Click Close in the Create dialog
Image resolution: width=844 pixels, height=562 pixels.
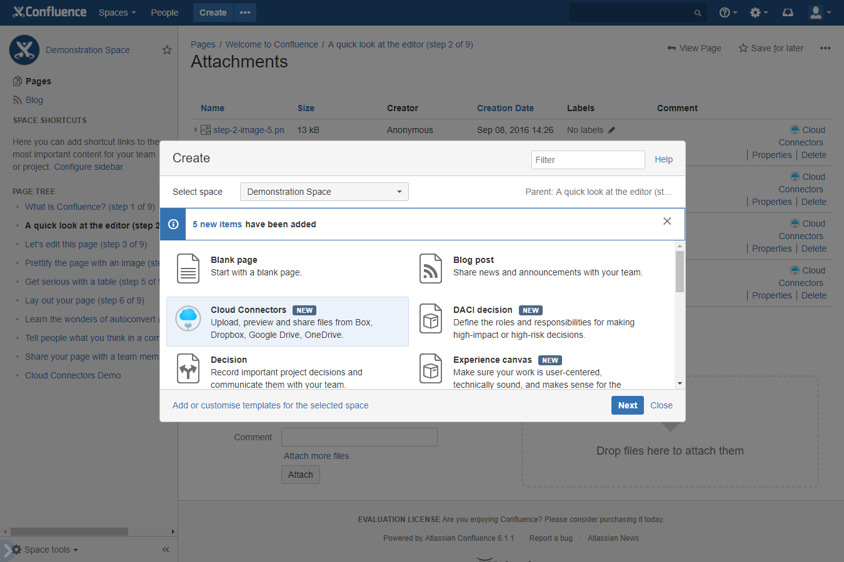point(661,405)
